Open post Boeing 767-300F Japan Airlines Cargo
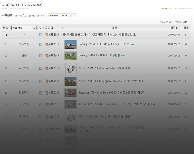 point(111,129)
